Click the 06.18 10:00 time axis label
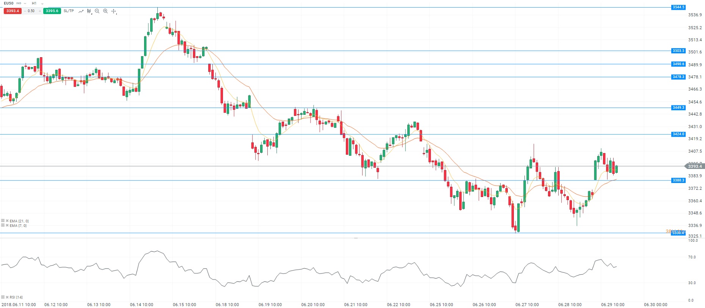This screenshot has height=308, width=705. [x=227, y=305]
